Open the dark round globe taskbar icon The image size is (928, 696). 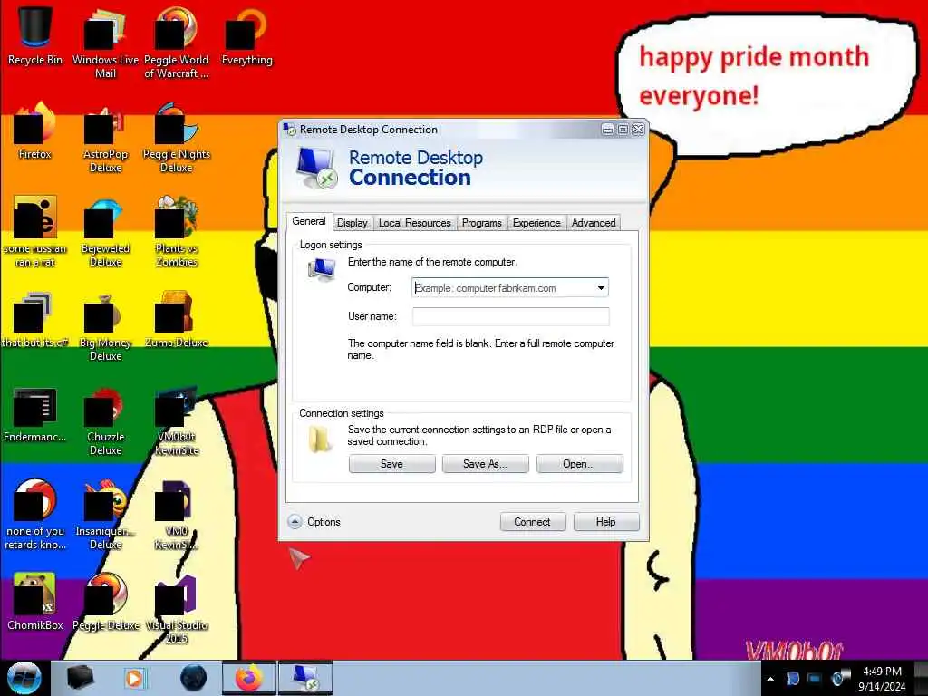(194, 678)
